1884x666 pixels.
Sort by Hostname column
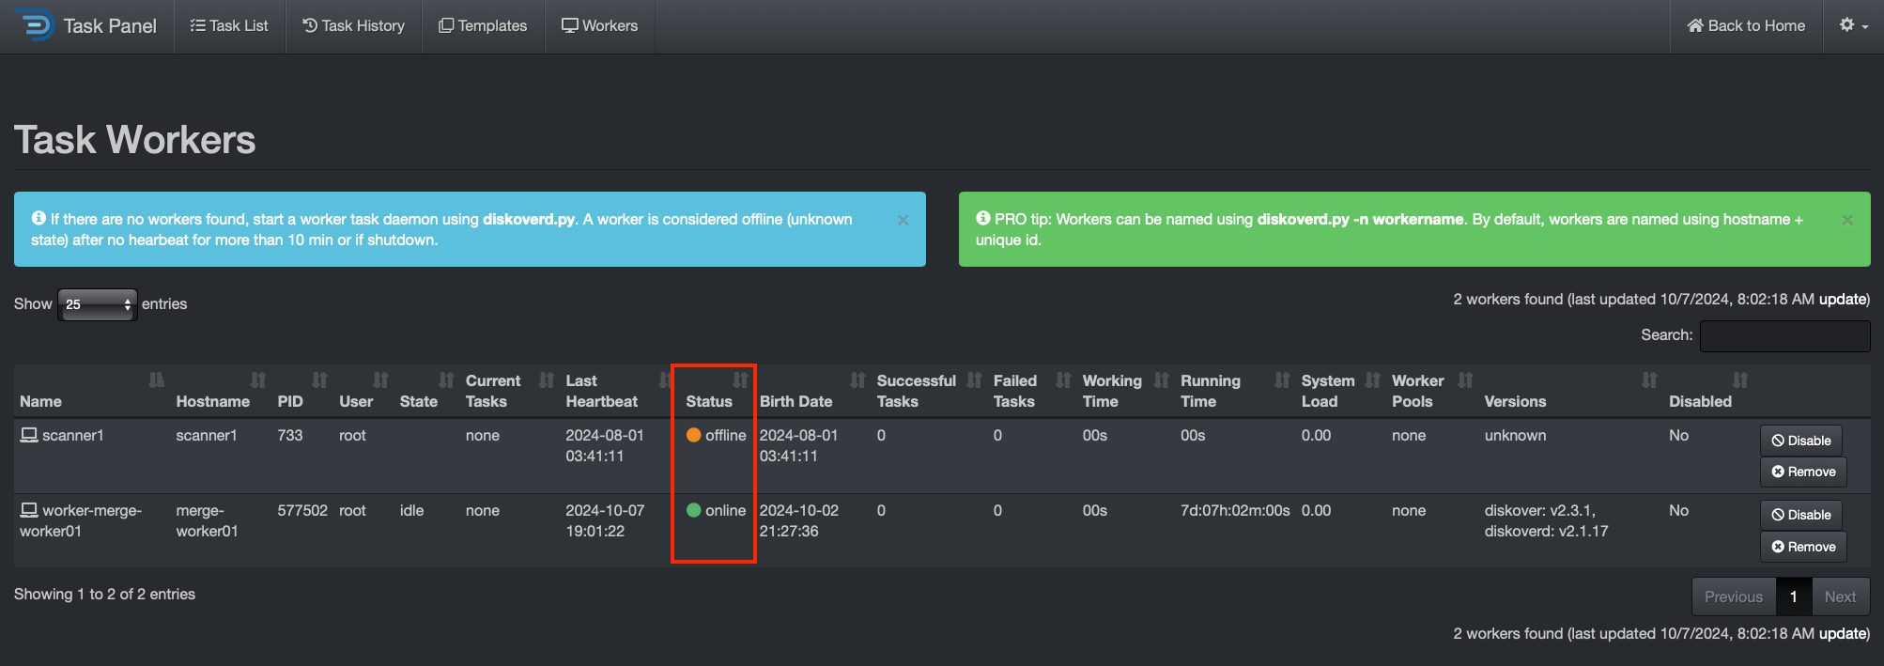pos(221,391)
